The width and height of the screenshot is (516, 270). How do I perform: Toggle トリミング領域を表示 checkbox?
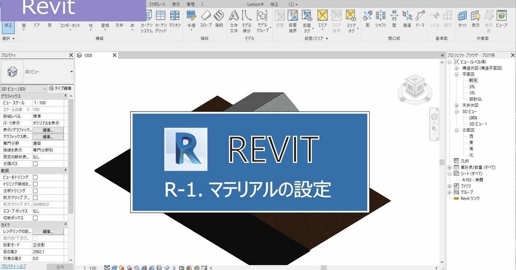[x=35, y=184]
